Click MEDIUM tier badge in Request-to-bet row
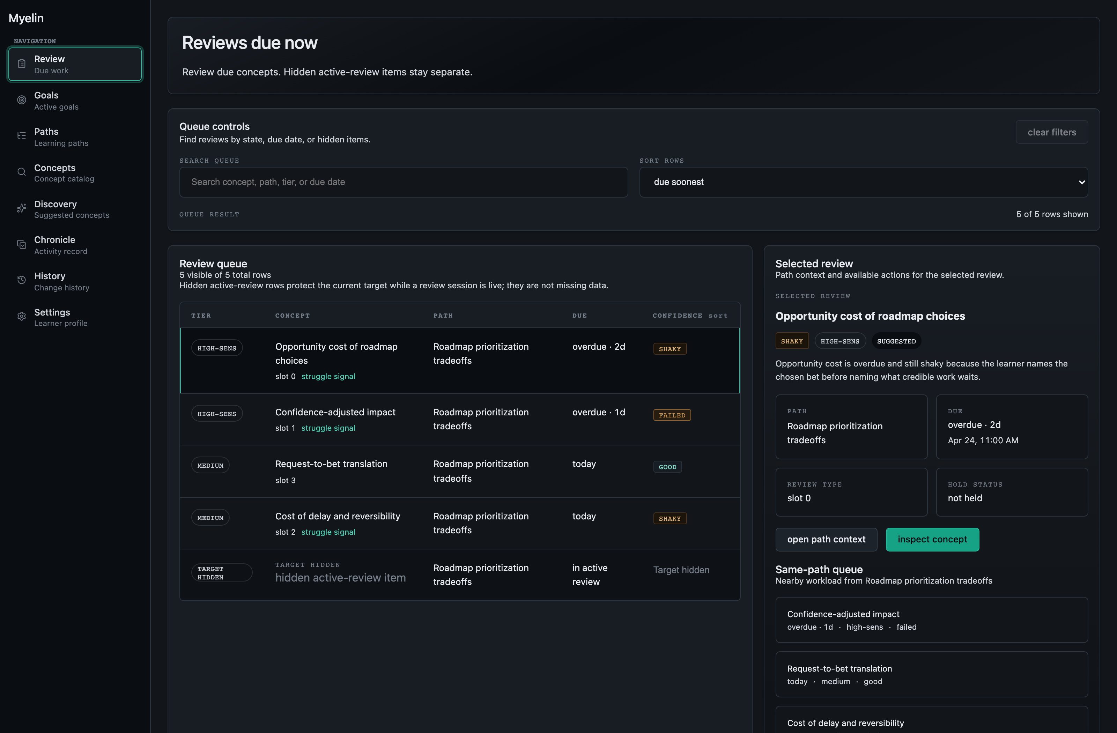This screenshot has width=1117, height=733. 210,466
